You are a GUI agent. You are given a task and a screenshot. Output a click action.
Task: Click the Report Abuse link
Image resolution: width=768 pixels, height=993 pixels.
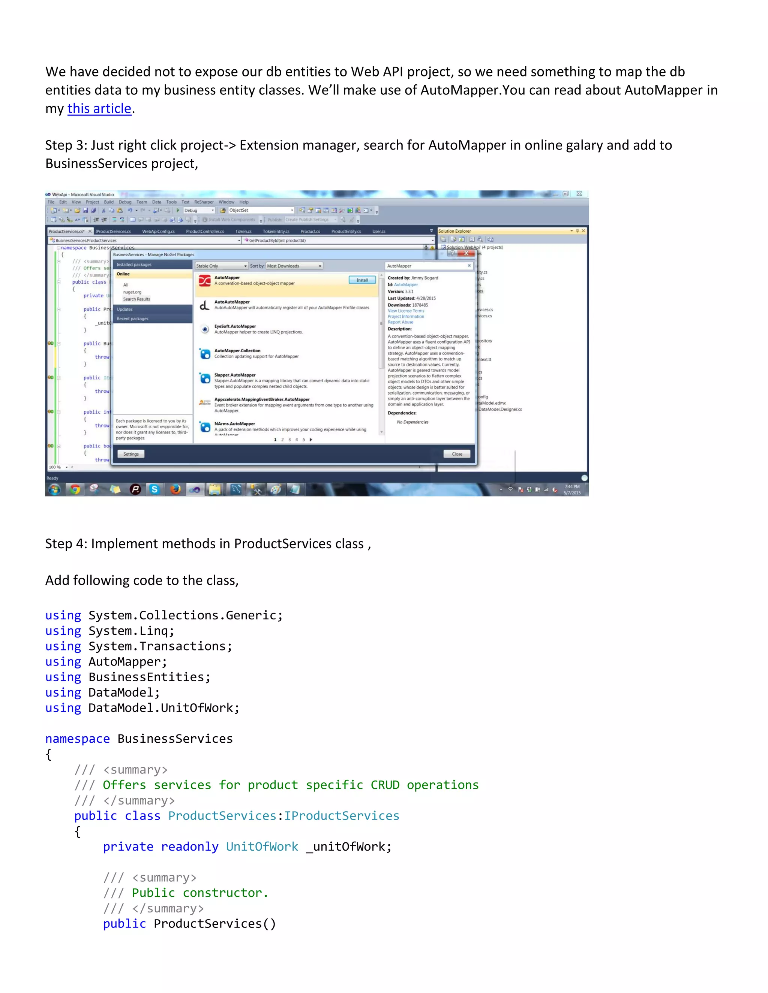click(x=400, y=322)
